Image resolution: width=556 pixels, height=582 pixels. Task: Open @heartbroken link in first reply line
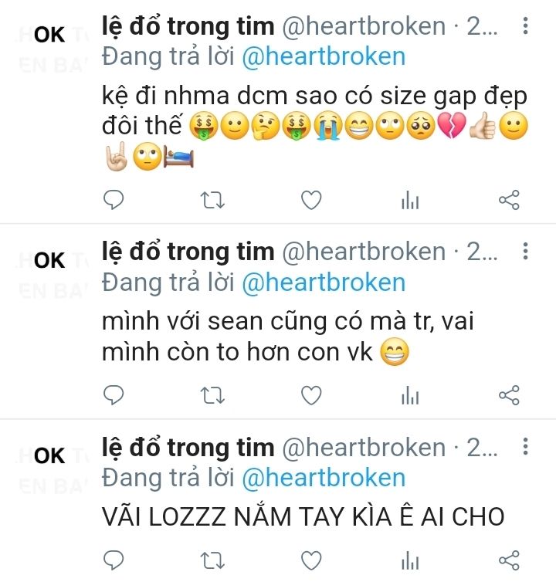pos(324,57)
